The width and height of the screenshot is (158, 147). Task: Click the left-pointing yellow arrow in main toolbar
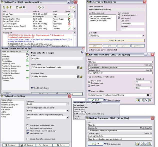click(x=74, y=7)
